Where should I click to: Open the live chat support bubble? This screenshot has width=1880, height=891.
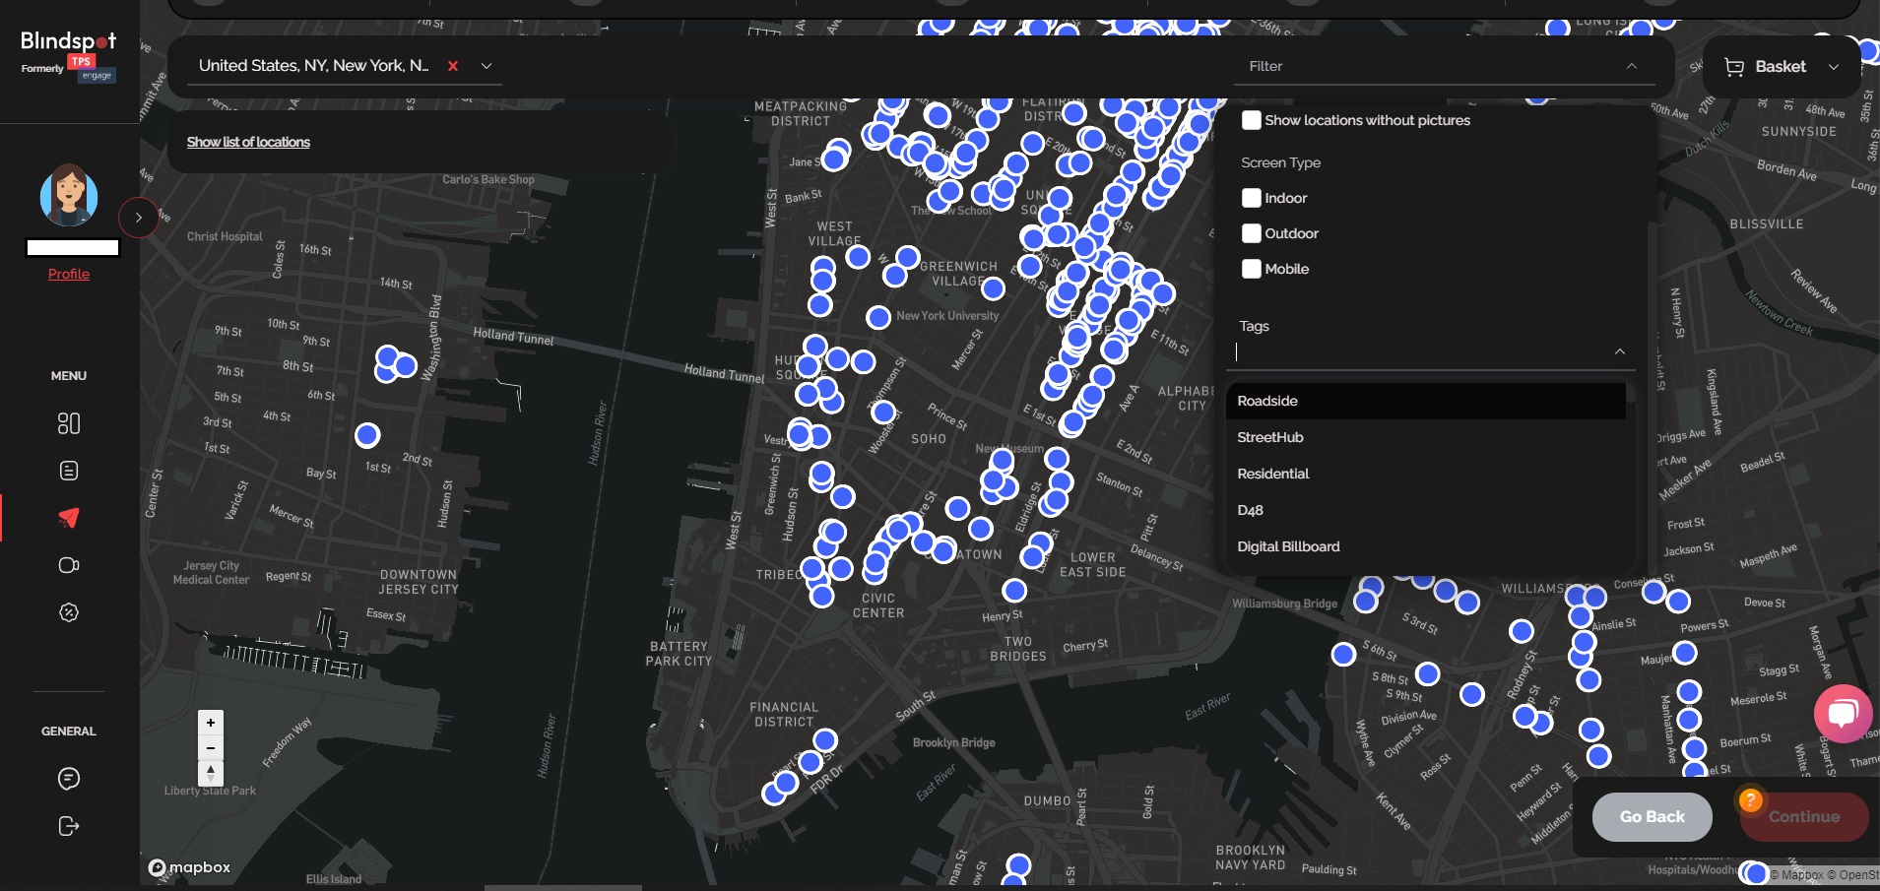1842,713
